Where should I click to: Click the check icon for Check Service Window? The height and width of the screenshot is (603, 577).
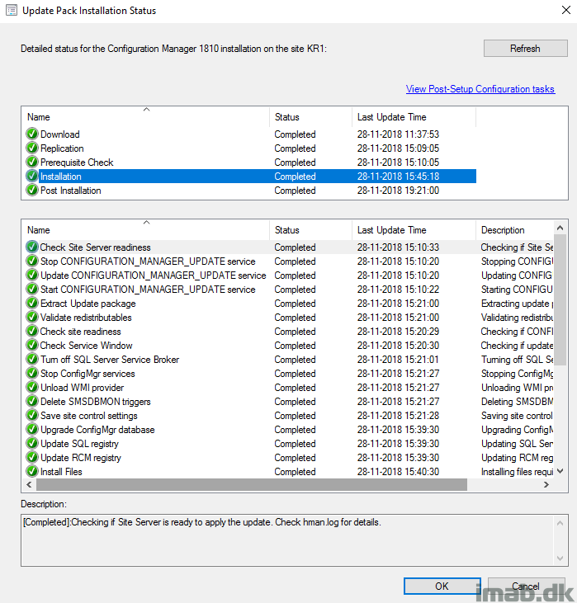(32, 346)
